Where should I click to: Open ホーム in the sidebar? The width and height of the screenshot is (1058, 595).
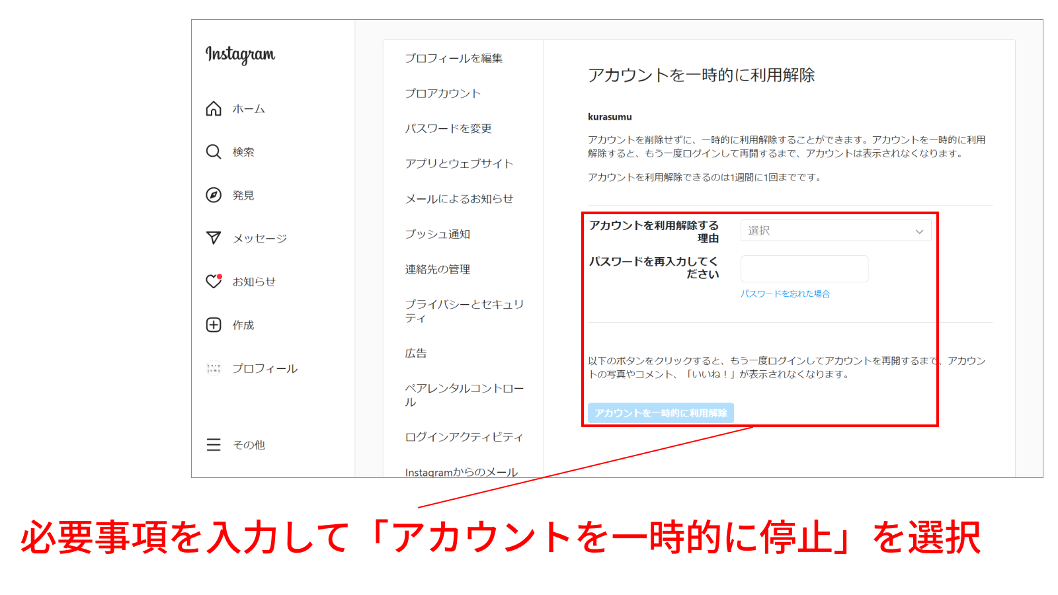tap(249, 109)
